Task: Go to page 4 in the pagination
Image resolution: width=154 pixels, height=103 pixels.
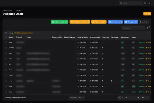Action: click(130, 98)
